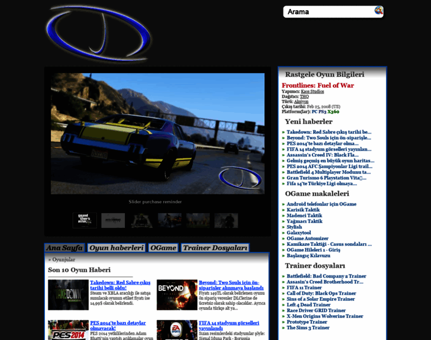Click the search magnifier icon
Image resolution: width=431 pixels, height=340 pixels.
(378, 10)
